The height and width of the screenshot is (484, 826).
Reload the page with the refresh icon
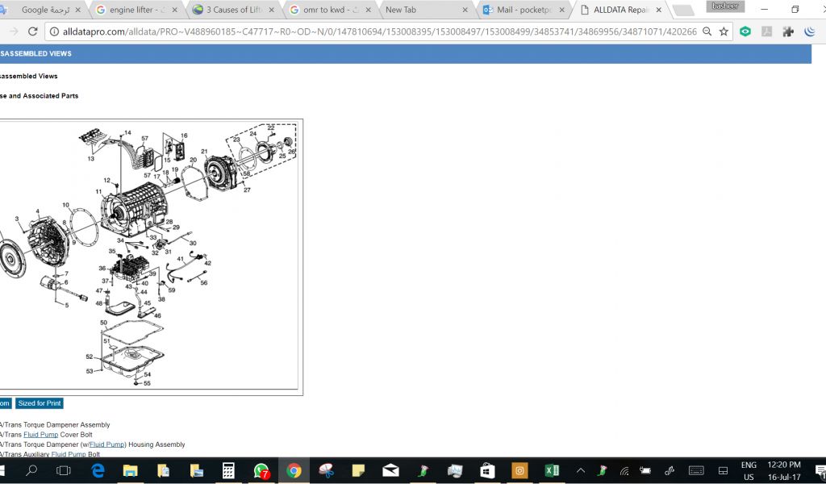tap(32, 31)
